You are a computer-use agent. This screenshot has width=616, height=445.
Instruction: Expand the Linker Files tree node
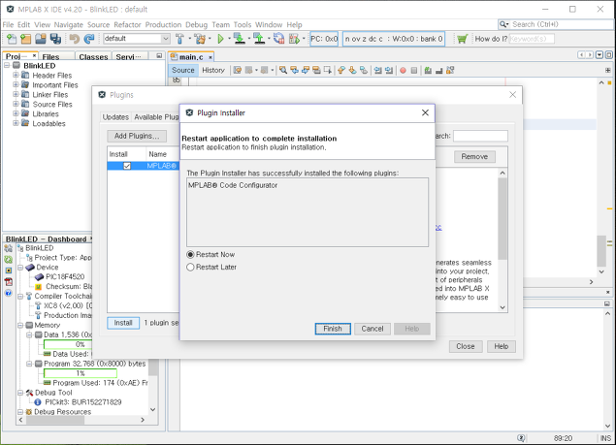click(x=16, y=94)
